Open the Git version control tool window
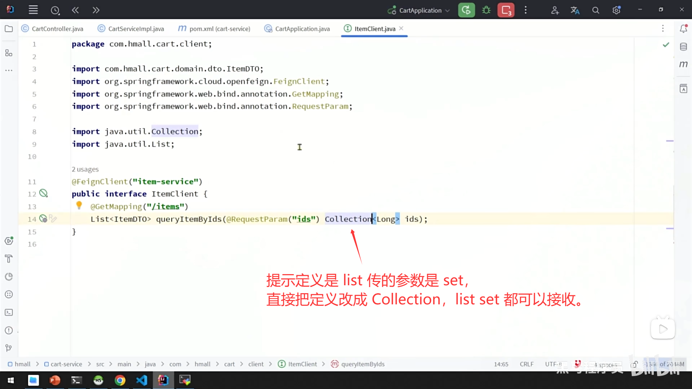692x389 pixels. [9, 348]
